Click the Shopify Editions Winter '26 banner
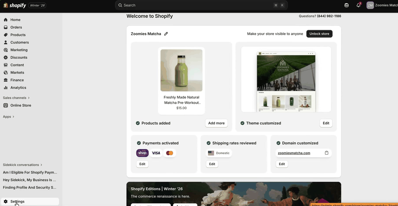The height and width of the screenshot is (206, 398). [234, 194]
